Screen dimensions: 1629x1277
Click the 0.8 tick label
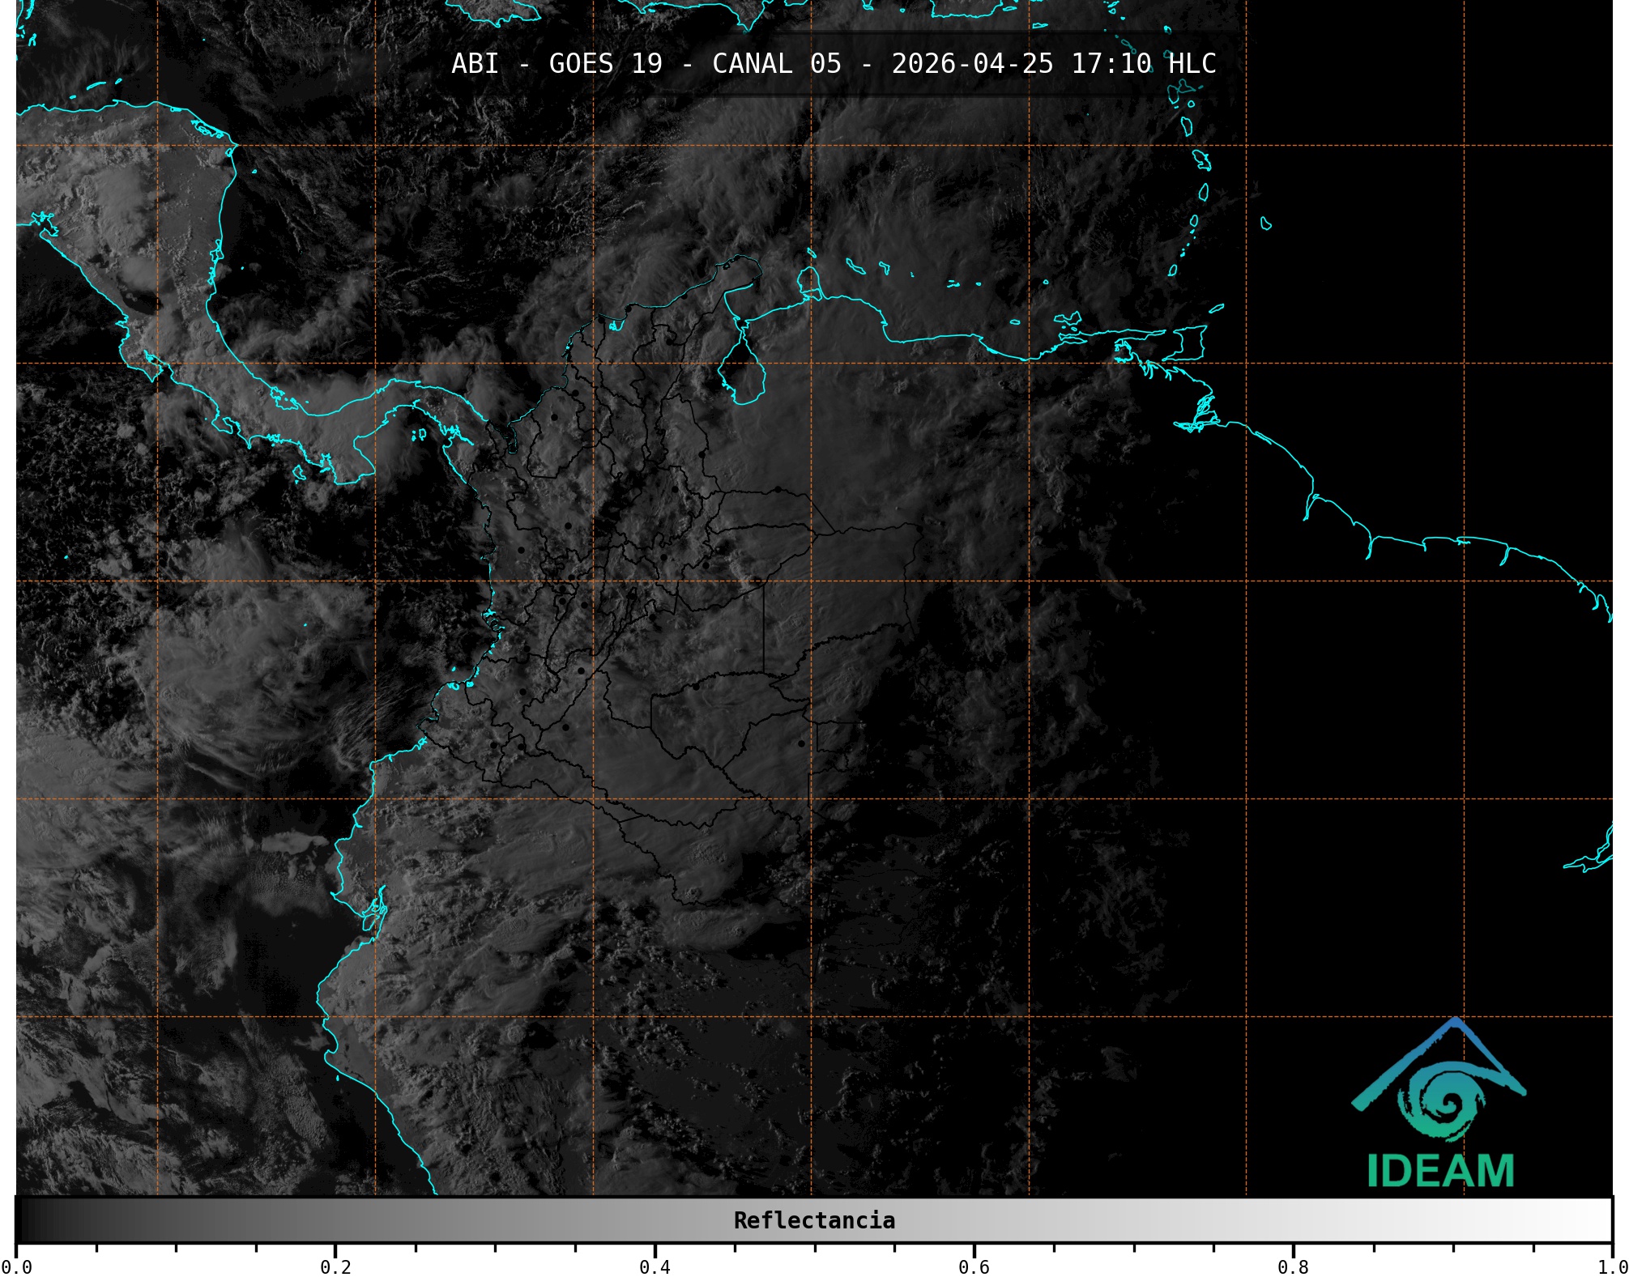(x=1293, y=1266)
